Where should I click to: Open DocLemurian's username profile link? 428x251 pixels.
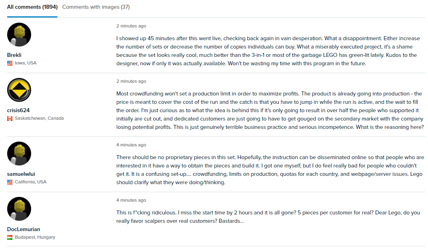tap(24, 229)
